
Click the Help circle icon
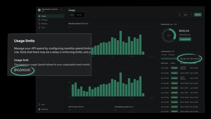tap(39, 105)
